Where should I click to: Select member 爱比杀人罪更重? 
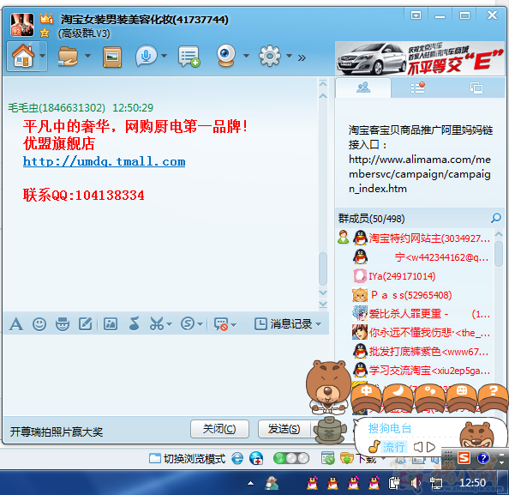(422, 314)
